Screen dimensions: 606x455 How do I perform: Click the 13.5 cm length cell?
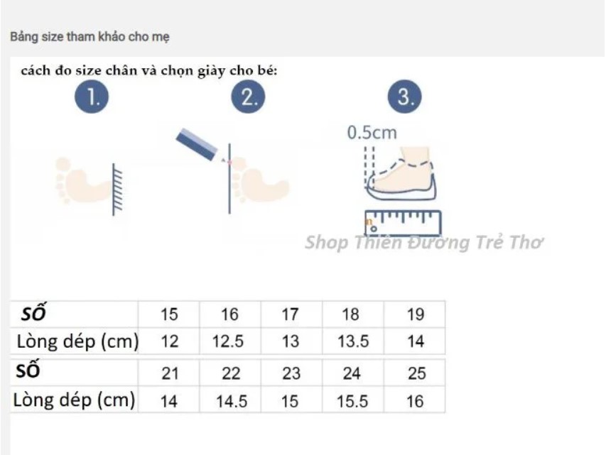coord(353,341)
